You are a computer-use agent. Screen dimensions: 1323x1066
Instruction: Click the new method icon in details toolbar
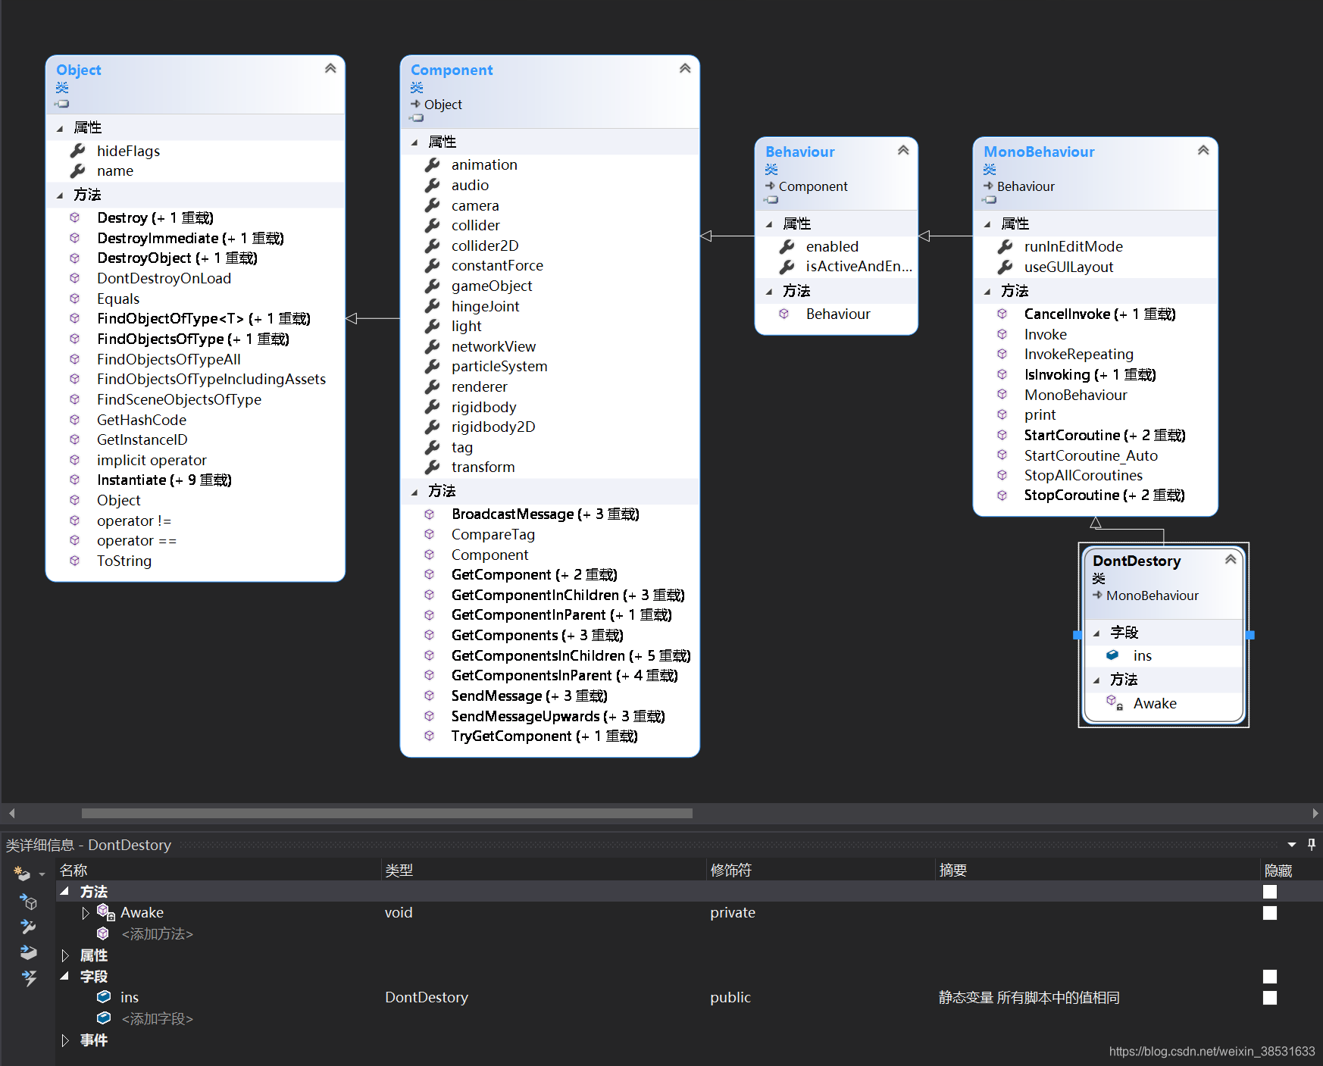(x=29, y=902)
